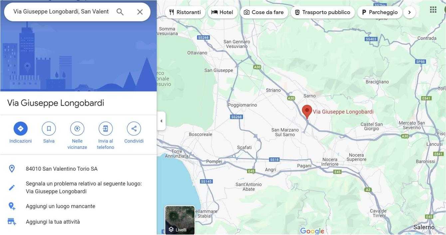Choose the Parcheggio chip
The image size is (446, 235).
(380, 12)
